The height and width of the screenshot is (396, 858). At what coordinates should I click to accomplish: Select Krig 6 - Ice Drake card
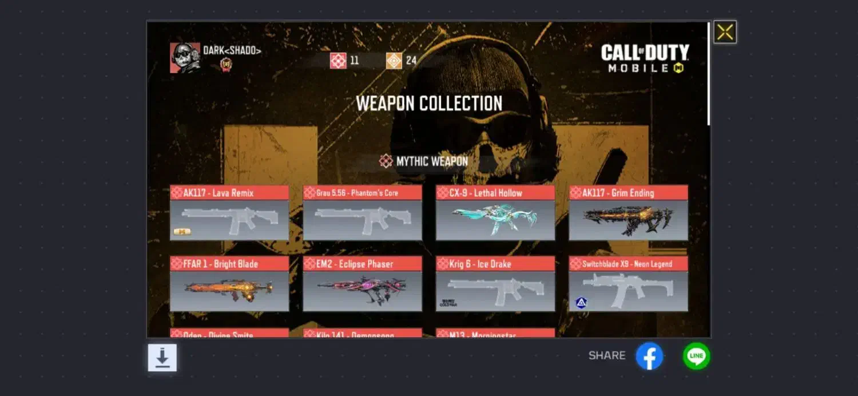495,284
